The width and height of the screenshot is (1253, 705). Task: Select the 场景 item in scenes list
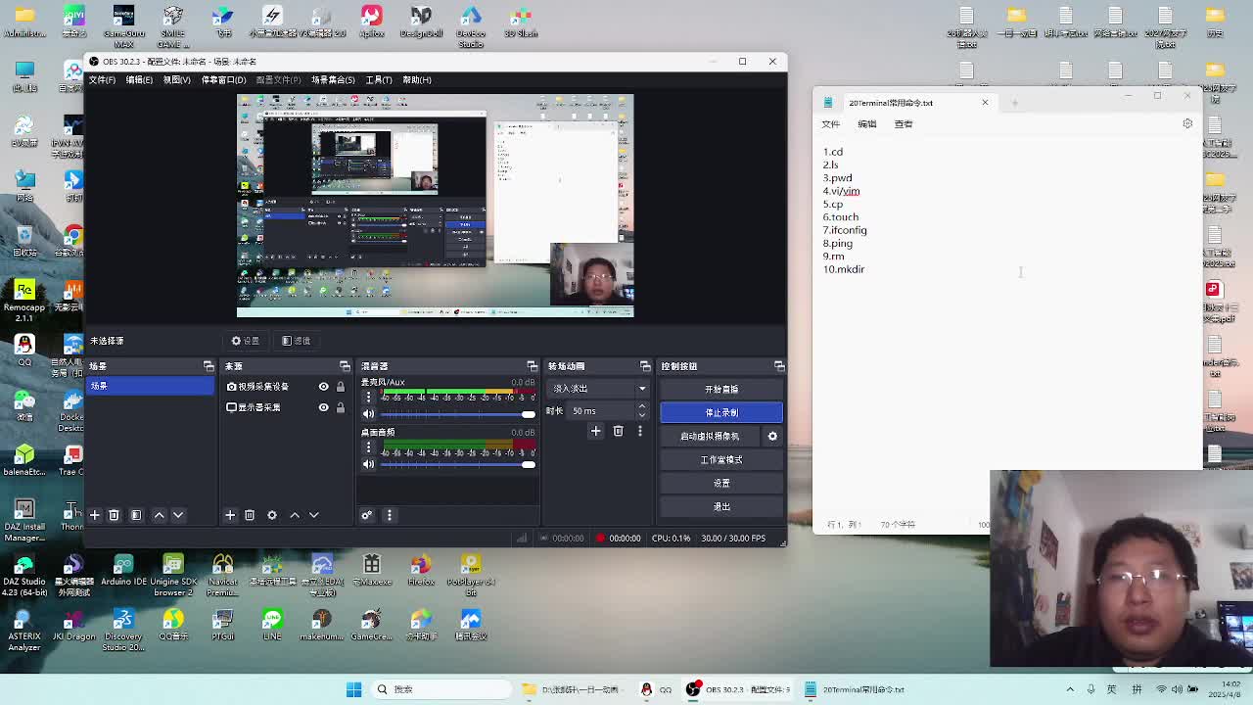149,386
